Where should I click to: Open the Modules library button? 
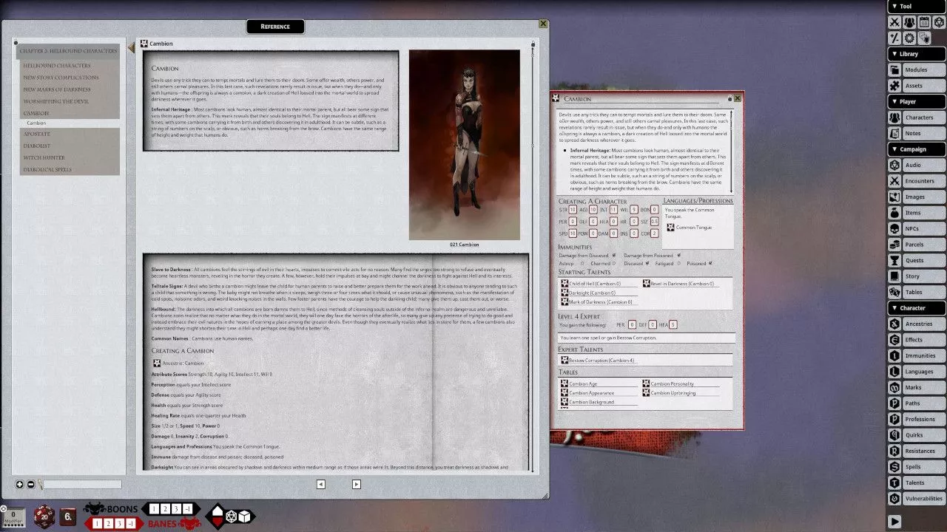click(917, 70)
